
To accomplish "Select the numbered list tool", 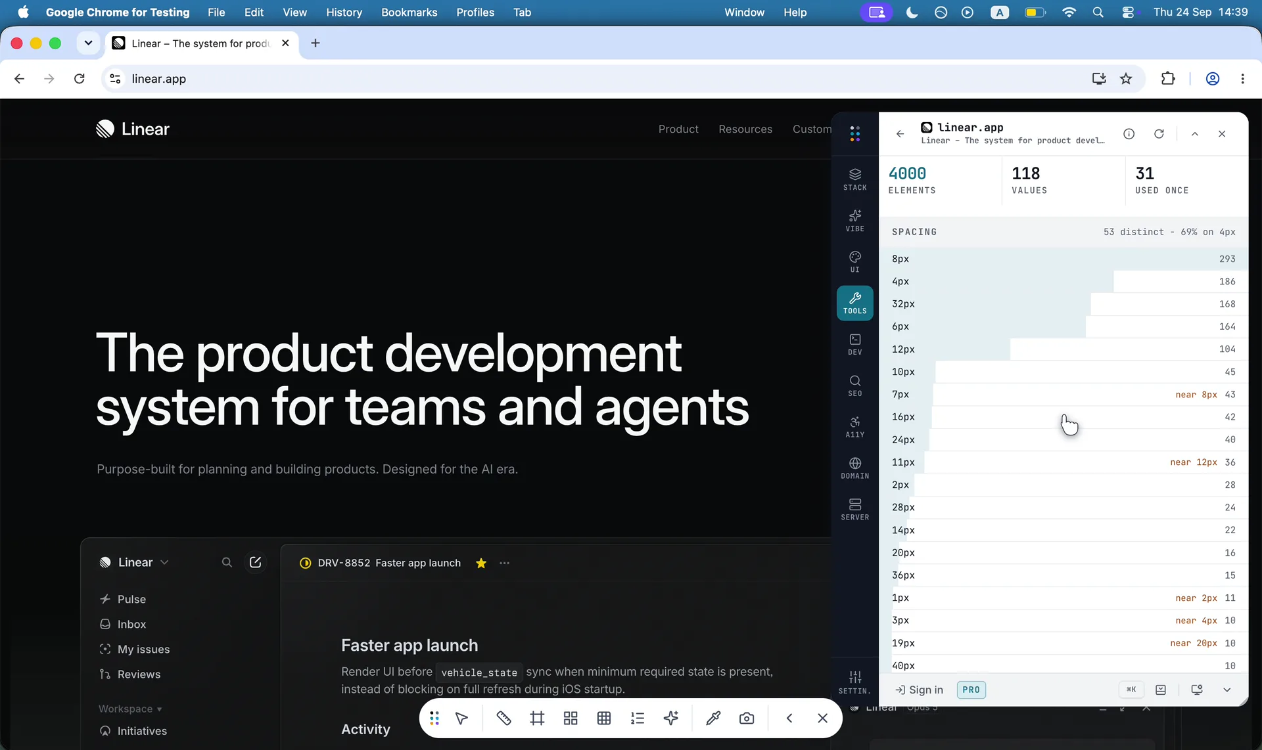I will 638,718.
